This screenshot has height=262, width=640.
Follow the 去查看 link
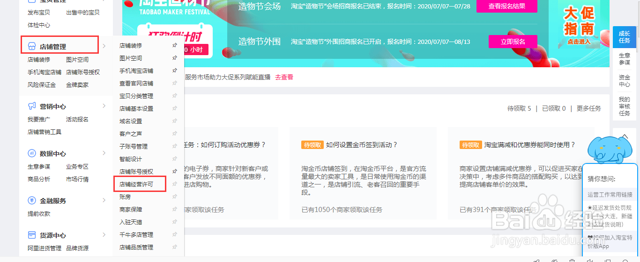click(x=284, y=77)
